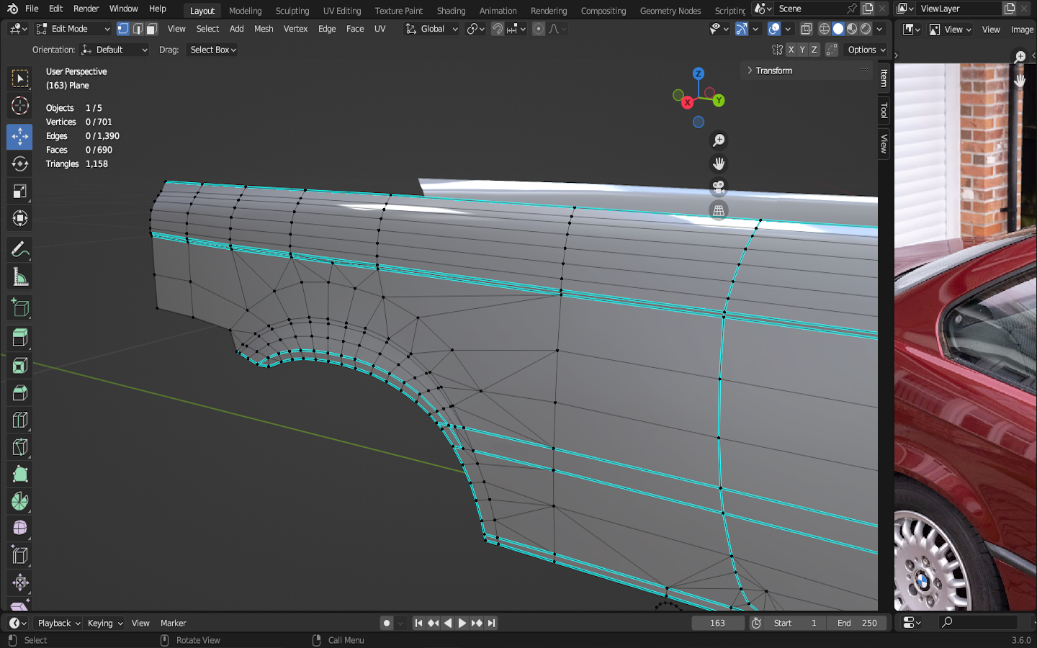Open the Select Box drag dropdown

[x=212, y=50]
